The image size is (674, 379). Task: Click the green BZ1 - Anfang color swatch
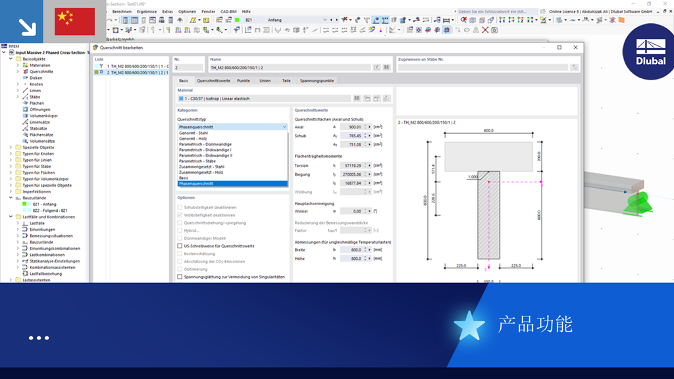pos(24,204)
